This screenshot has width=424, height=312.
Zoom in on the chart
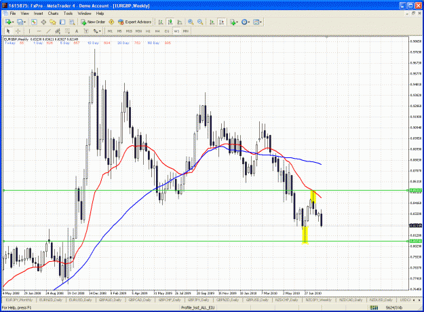pyautogui.click(x=191, y=22)
